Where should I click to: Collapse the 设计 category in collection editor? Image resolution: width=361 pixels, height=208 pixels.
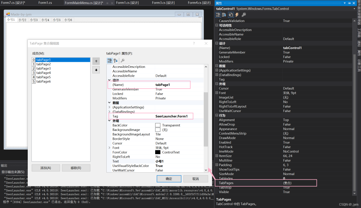click(x=109, y=80)
